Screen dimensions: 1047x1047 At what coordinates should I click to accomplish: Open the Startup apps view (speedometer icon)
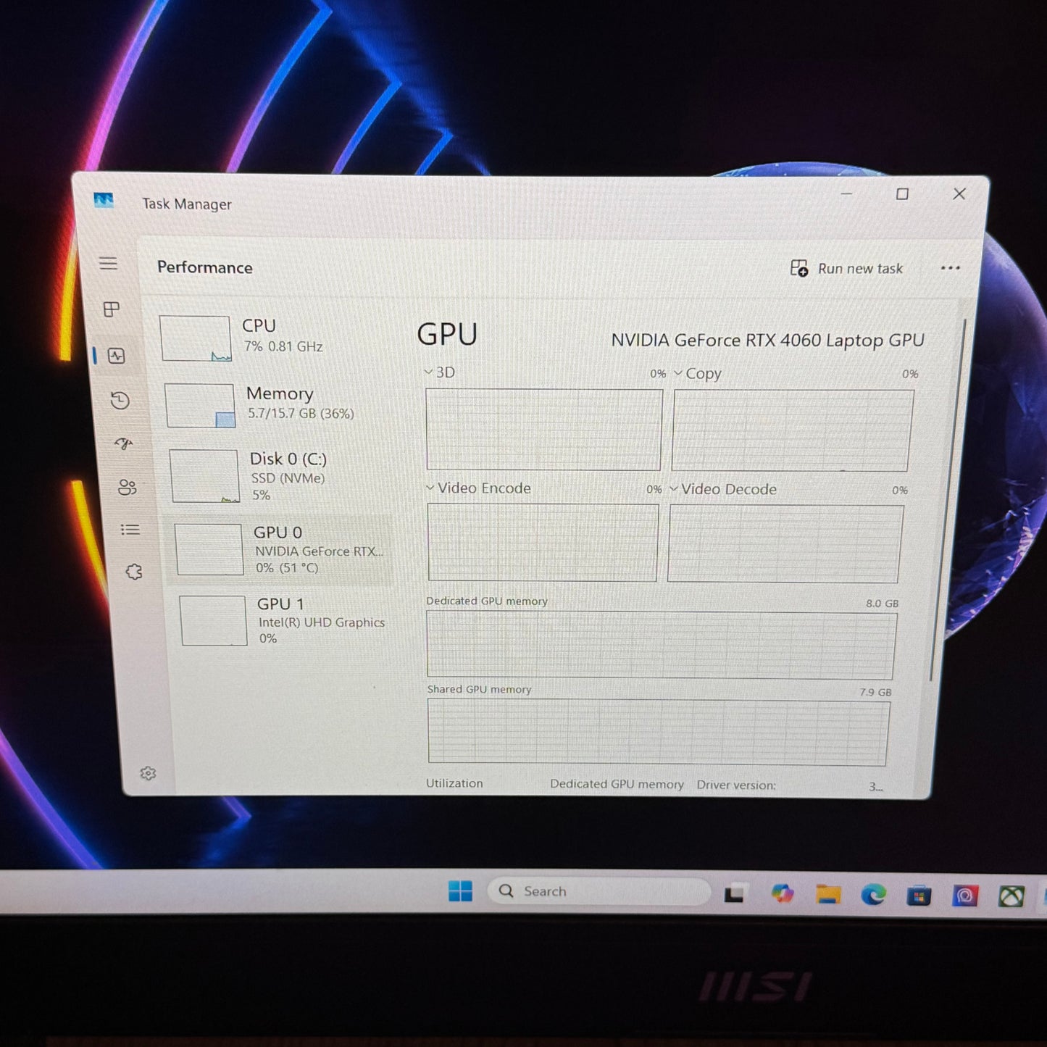coord(124,444)
